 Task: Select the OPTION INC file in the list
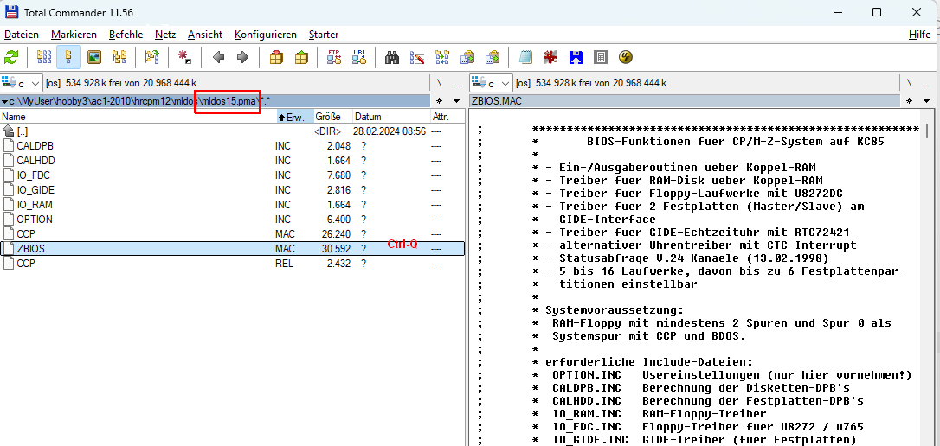35,220
